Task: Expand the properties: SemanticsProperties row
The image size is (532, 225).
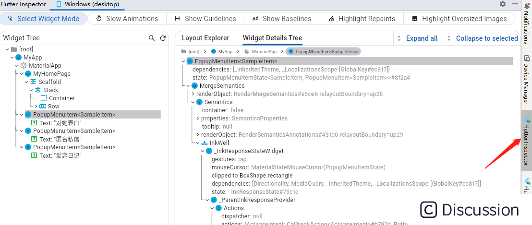Action: pos(198,118)
